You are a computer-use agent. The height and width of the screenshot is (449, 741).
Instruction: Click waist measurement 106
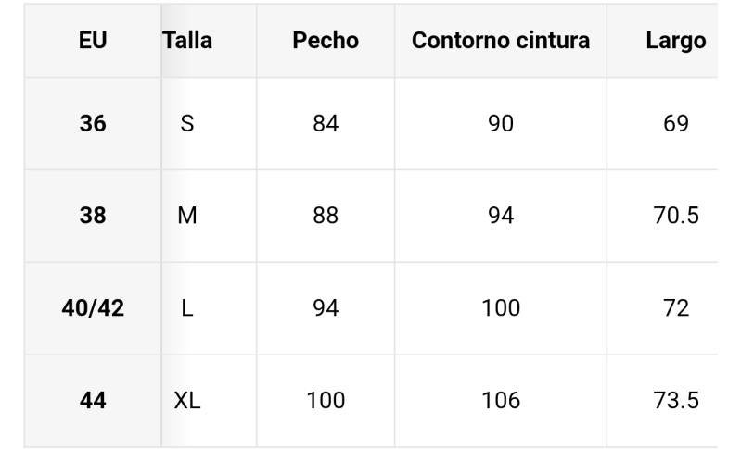pos(501,401)
